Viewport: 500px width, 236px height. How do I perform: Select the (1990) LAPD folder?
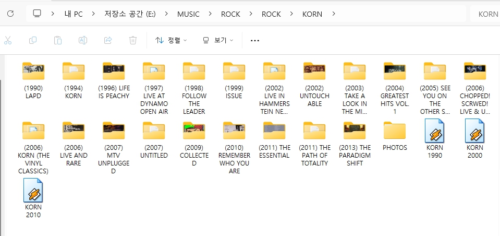(x=33, y=81)
